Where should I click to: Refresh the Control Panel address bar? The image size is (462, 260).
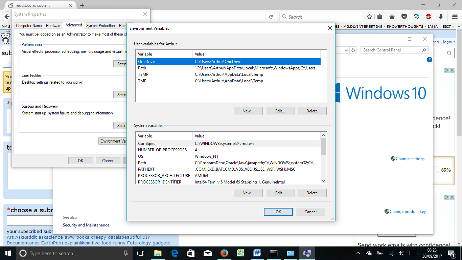pos(353,50)
